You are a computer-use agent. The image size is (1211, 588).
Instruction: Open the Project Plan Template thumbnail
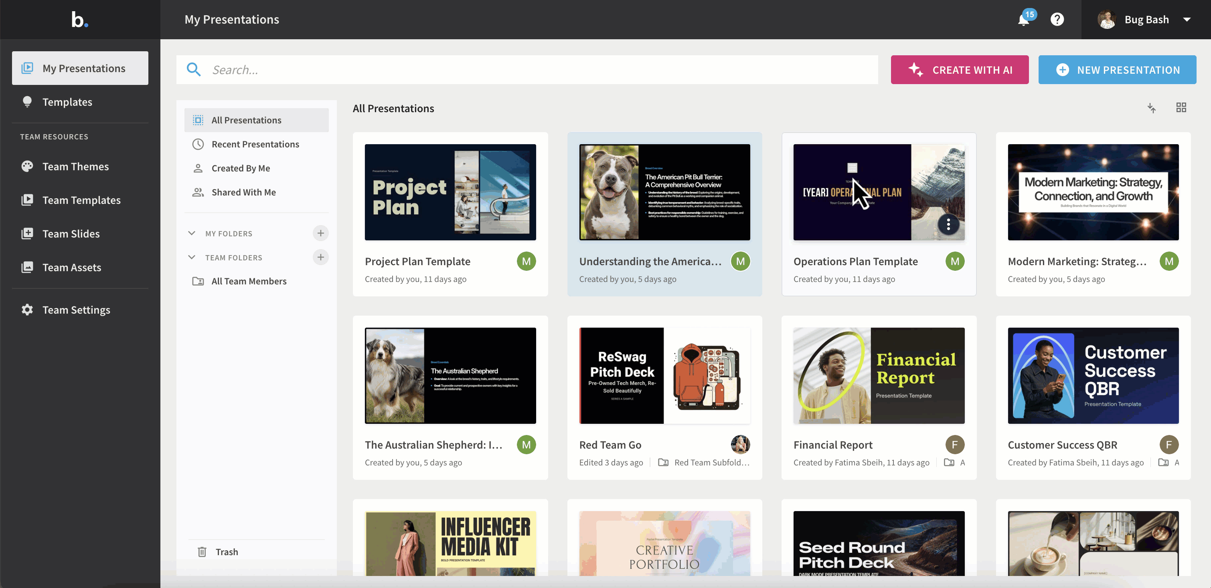(450, 192)
